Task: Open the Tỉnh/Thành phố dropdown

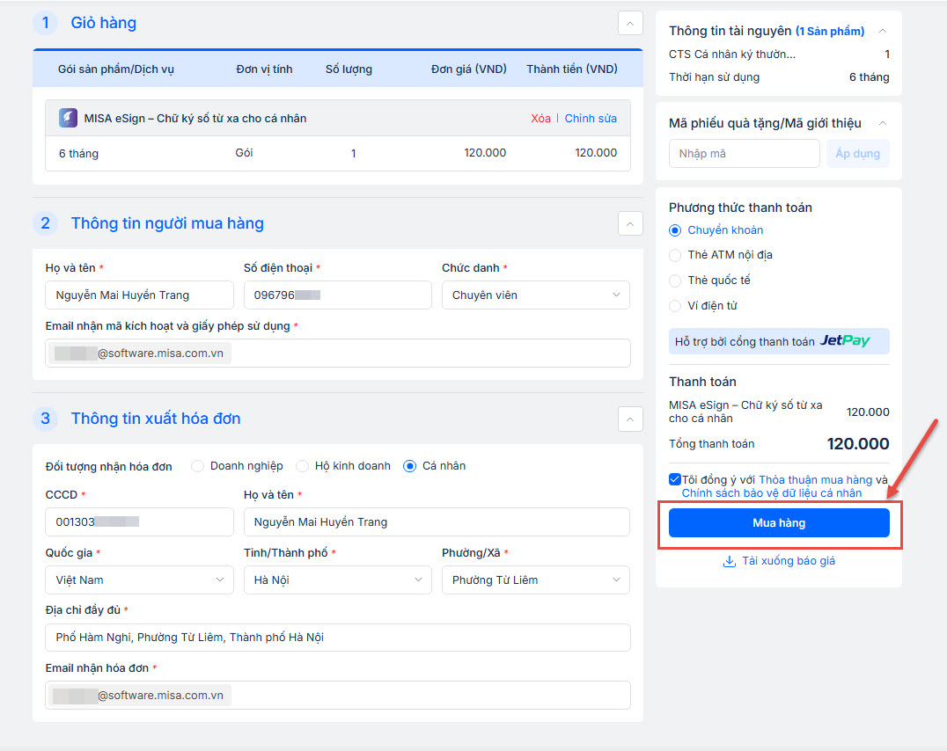Action: pos(337,580)
